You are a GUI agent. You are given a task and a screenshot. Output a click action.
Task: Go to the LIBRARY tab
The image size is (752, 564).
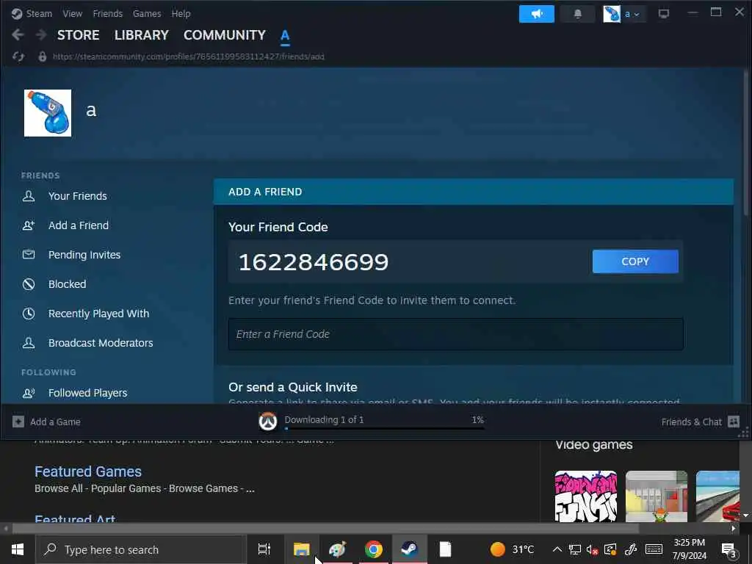[x=142, y=35]
